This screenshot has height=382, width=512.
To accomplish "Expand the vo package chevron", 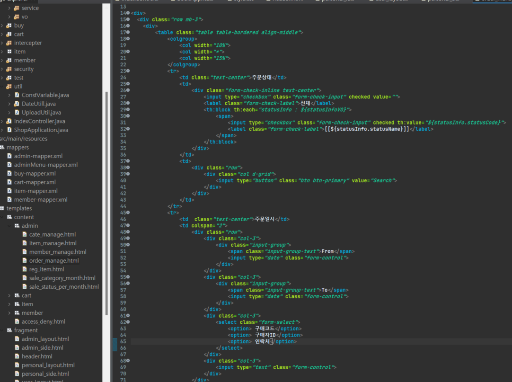I will 9,17.
